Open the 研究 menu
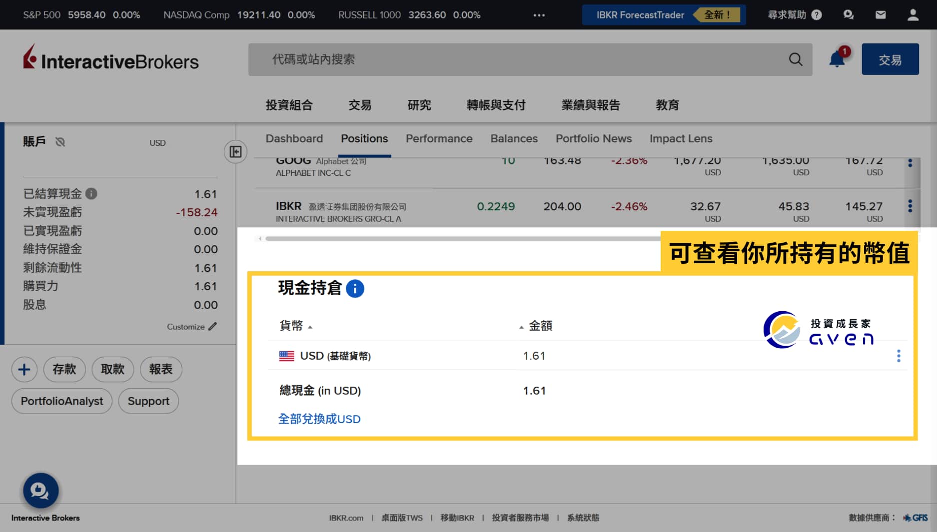 [x=419, y=105]
